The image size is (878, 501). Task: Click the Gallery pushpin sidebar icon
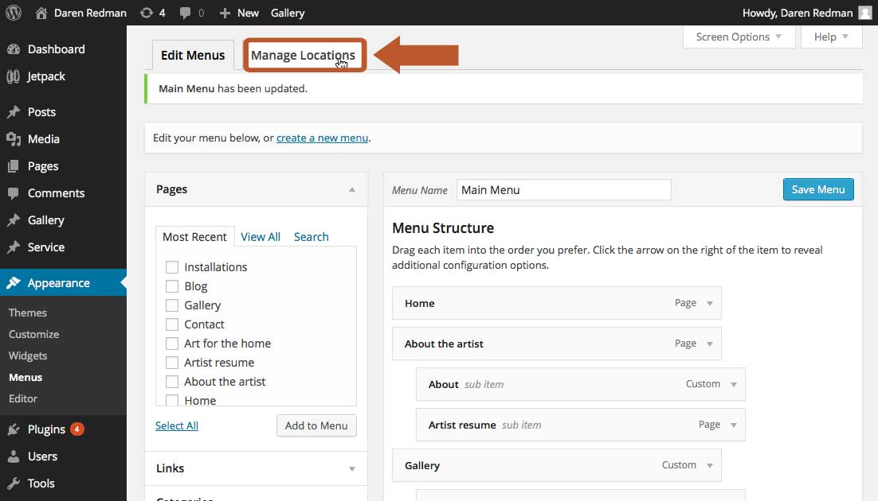point(14,220)
